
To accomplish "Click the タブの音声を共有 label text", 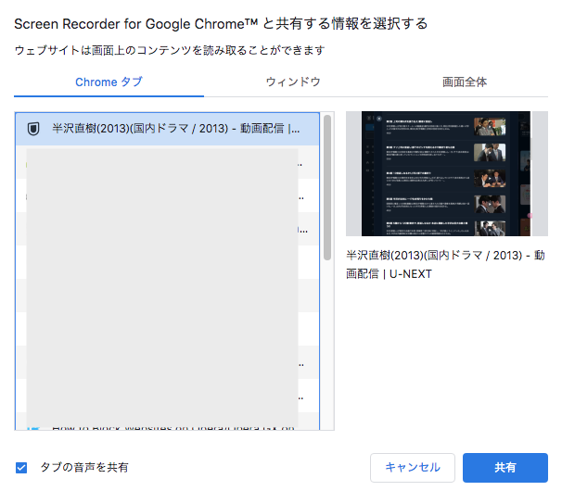I will pyautogui.click(x=84, y=467).
